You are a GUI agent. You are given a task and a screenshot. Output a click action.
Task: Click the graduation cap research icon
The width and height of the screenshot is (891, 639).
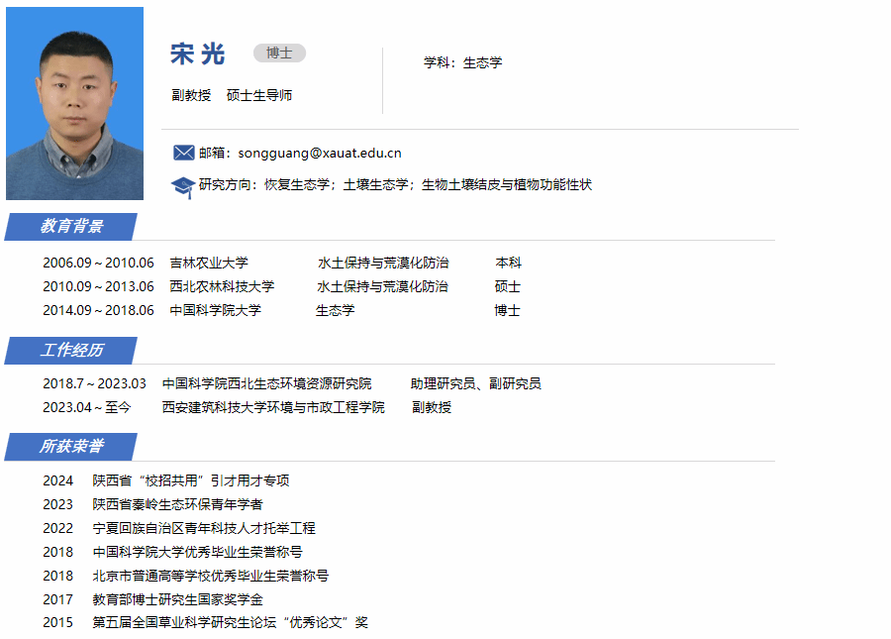pyautogui.click(x=183, y=185)
